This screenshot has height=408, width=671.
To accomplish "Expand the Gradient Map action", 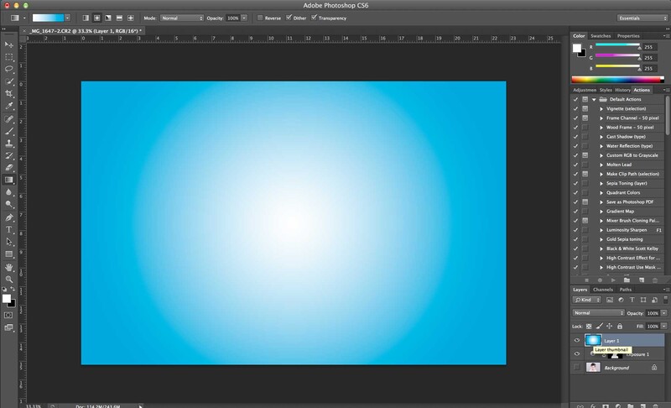I will tap(601, 212).
